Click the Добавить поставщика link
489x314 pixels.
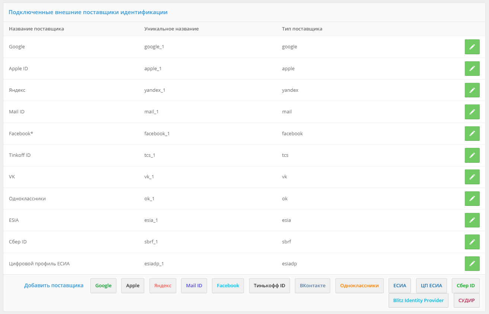[54, 285]
